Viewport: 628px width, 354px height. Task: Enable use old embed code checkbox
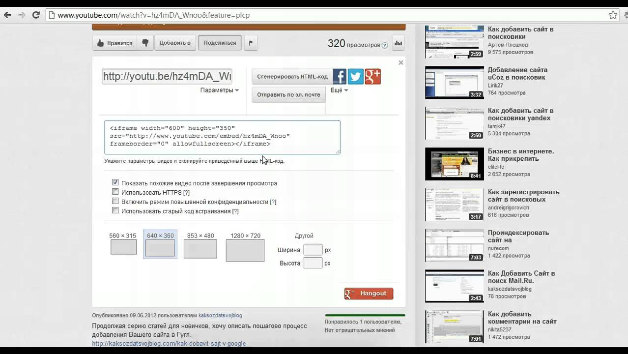tap(115, 210)
